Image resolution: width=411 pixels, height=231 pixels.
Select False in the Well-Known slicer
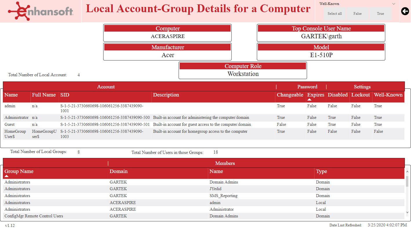pyautogui.click(x=357, y=13)
